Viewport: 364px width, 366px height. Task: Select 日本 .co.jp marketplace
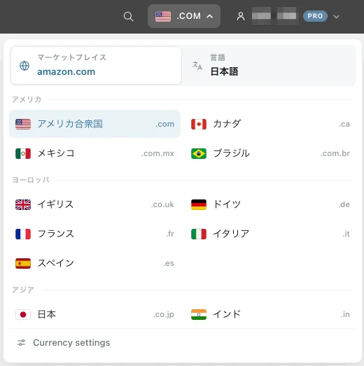94,314
